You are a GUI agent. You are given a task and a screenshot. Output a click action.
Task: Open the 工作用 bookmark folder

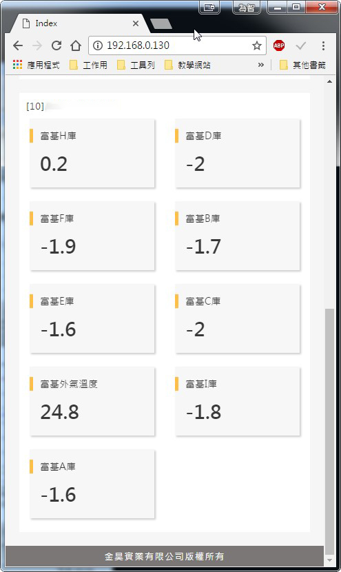89,65
